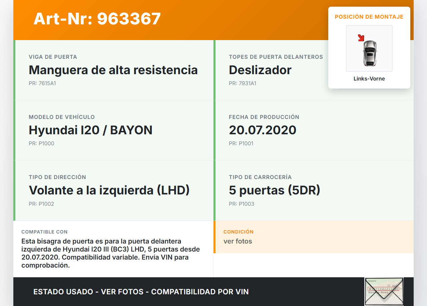The height and width of the screenshot is (306, 427).
Task: Click the PR: P1002 code
Action: pyautogui.click(x=41, y=204)
